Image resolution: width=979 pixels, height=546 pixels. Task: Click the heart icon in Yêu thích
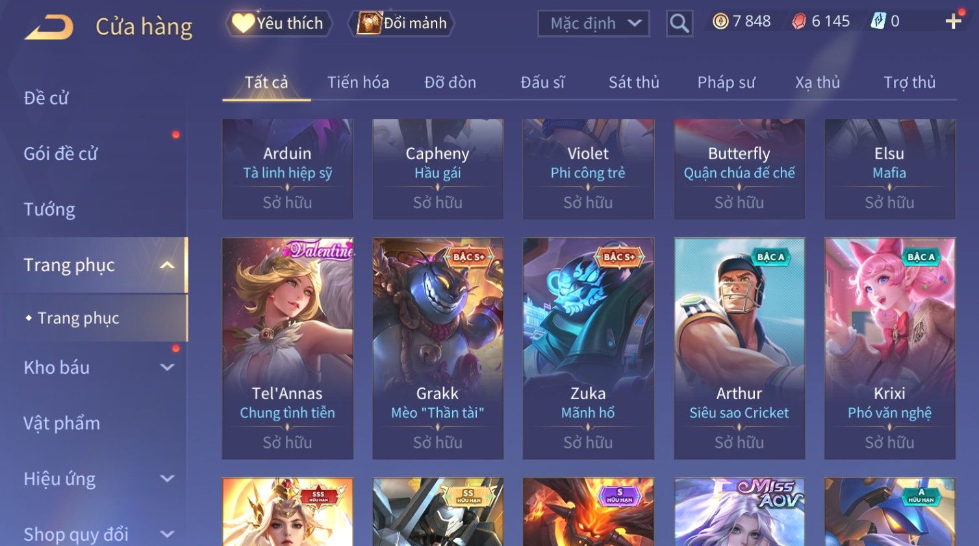[243, 23]
